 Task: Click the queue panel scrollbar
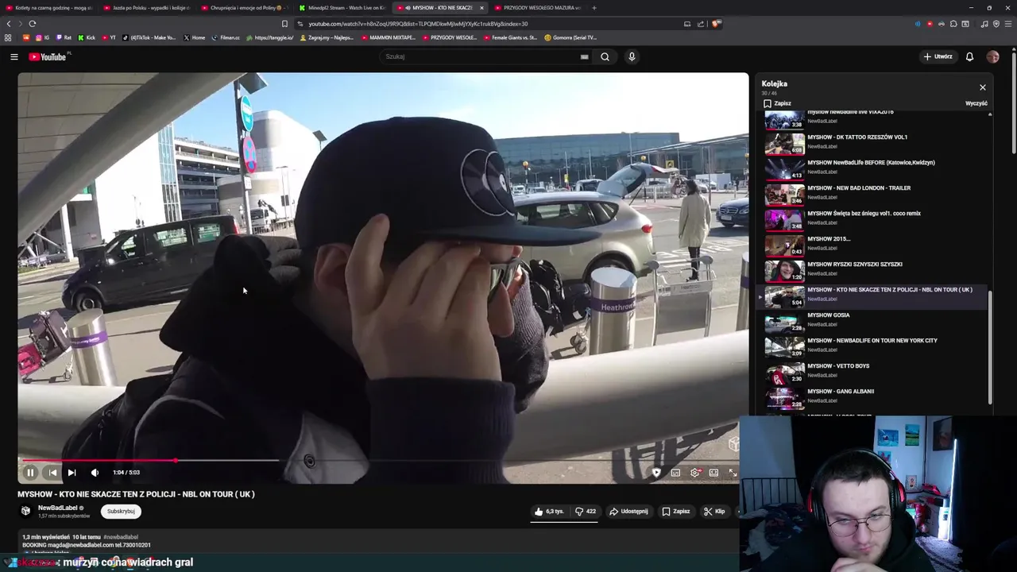(990, 347)
